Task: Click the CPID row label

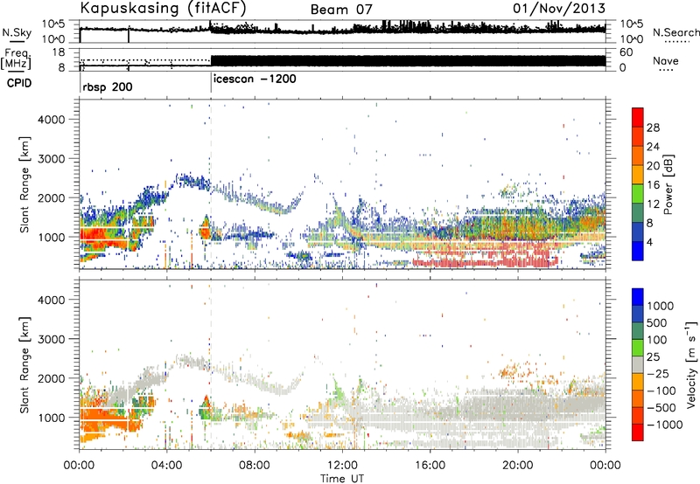Action: (x=19, y=83)
